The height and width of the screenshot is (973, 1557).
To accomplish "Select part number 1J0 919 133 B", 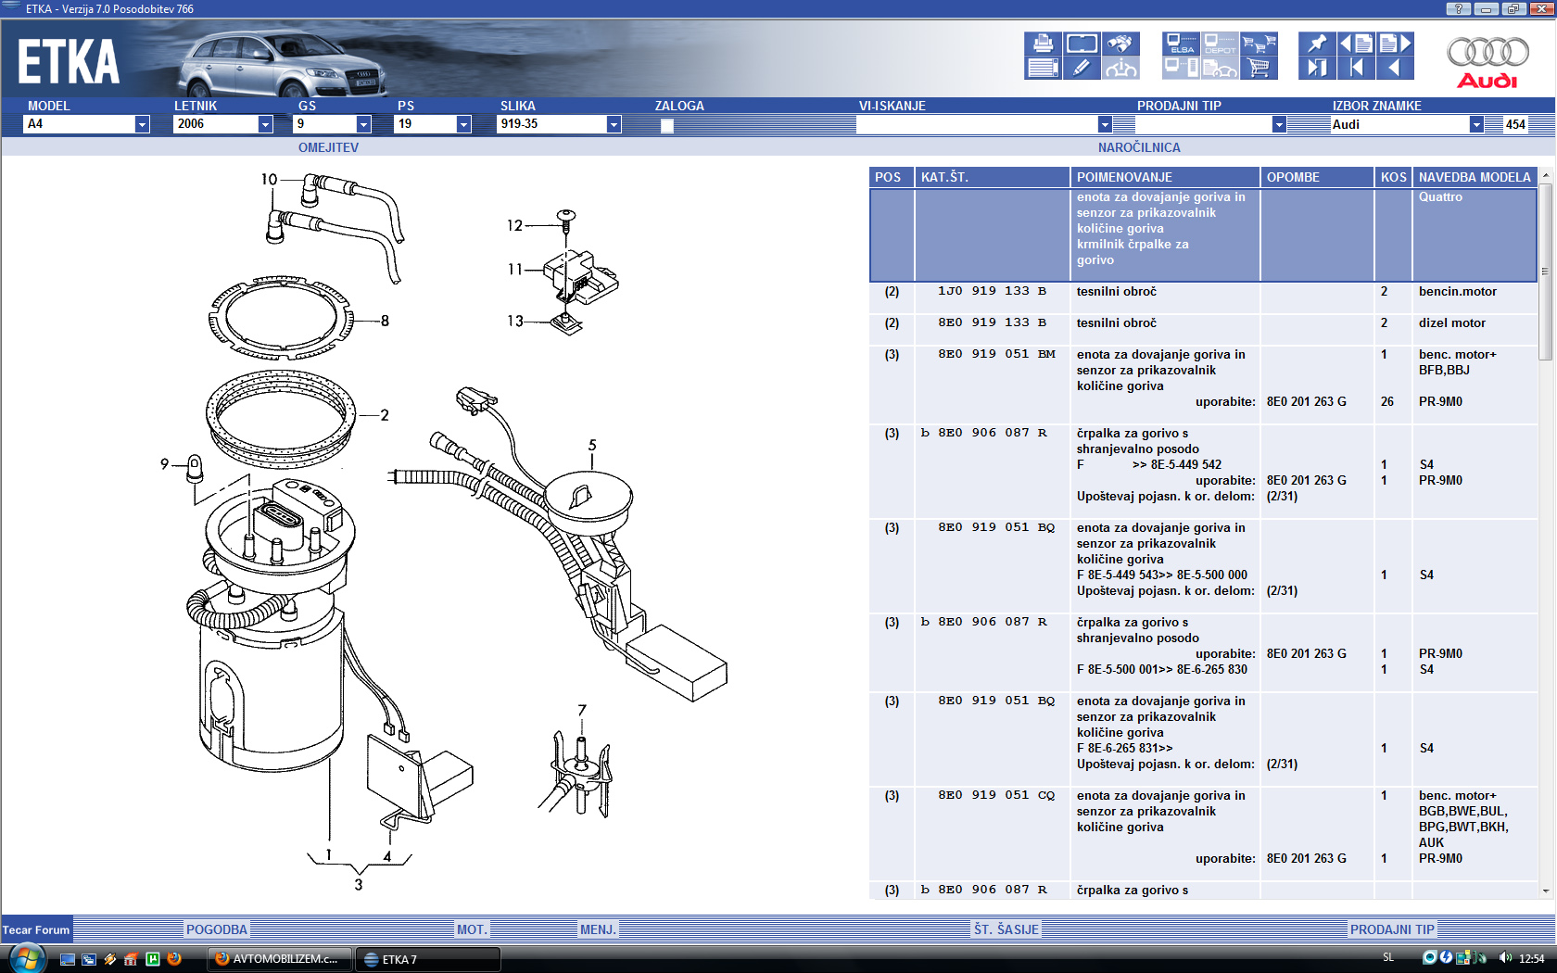I will click(993, 291).
